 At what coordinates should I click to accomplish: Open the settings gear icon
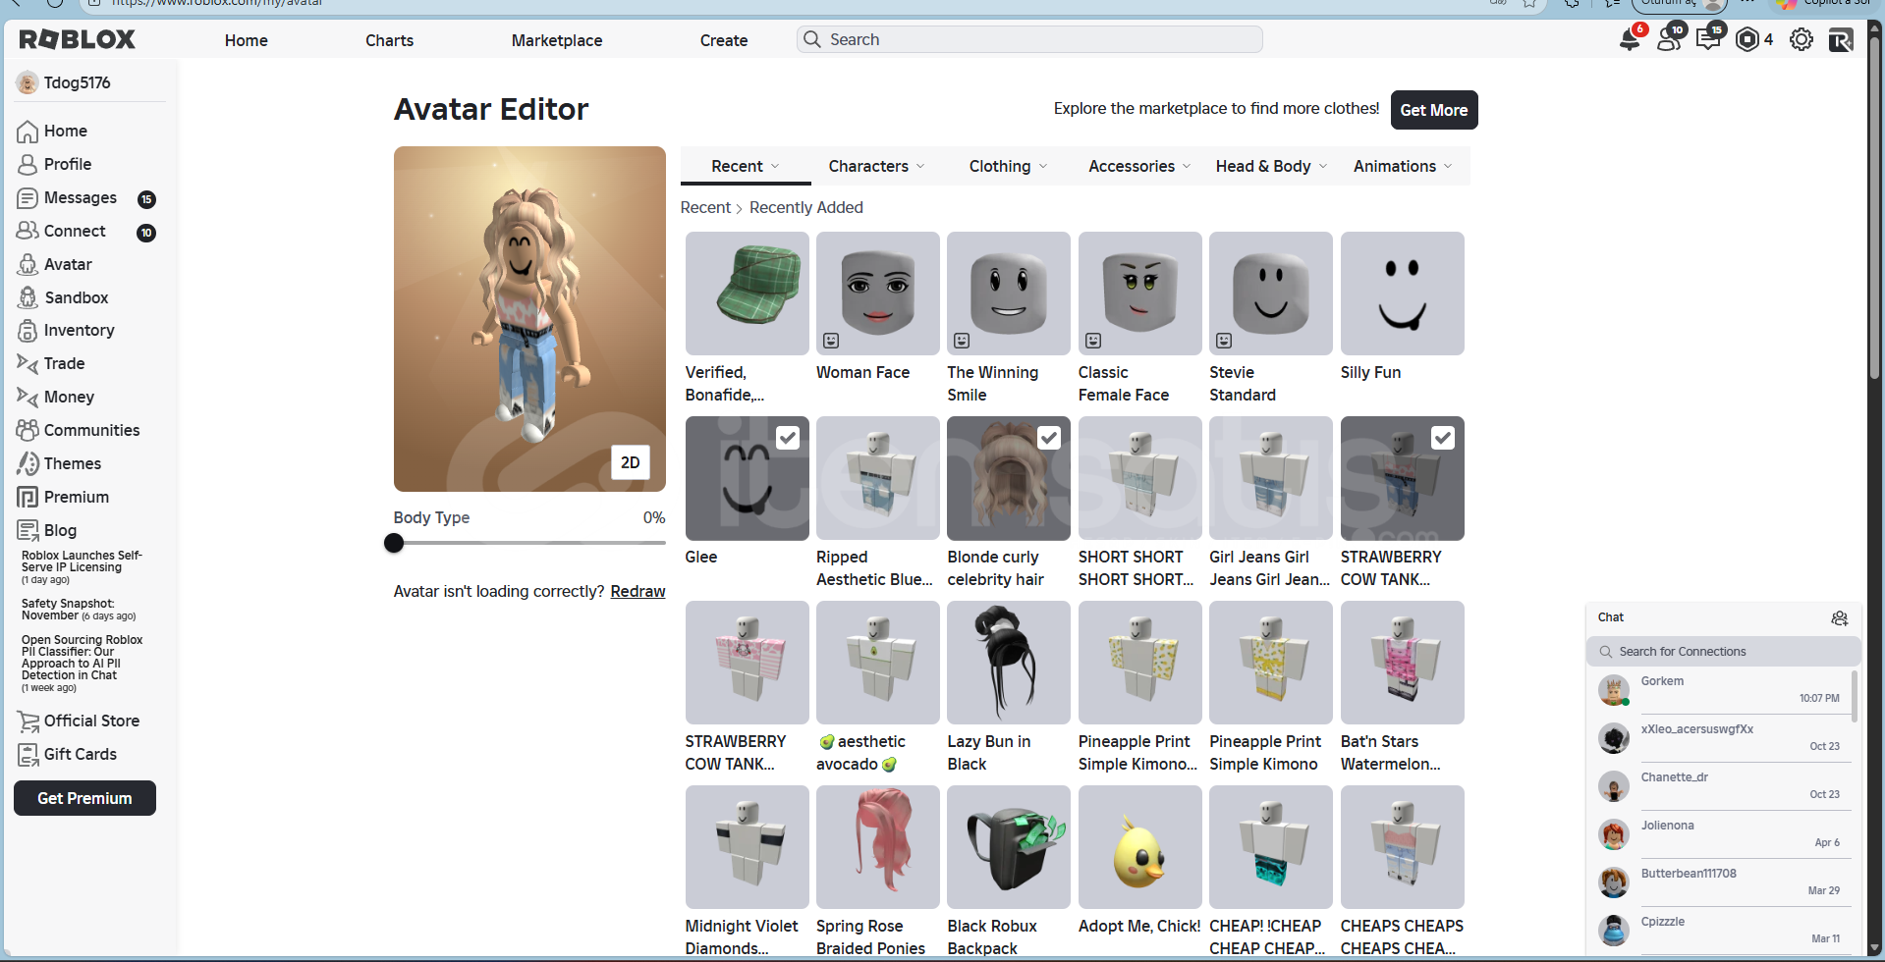coord(1801,40)
